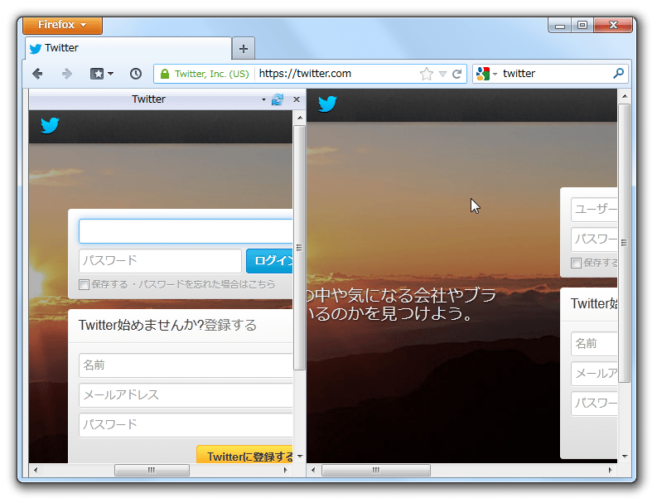Click sidebar scroll-left arrow
The width and height of the screenshot is (657, 503).
tap(36, 471)
